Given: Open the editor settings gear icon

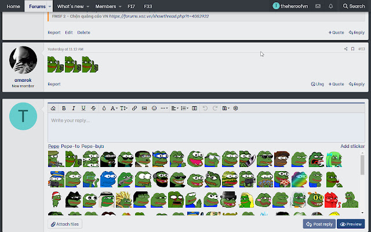Looking at the screenshot, I should pos(235,108).
